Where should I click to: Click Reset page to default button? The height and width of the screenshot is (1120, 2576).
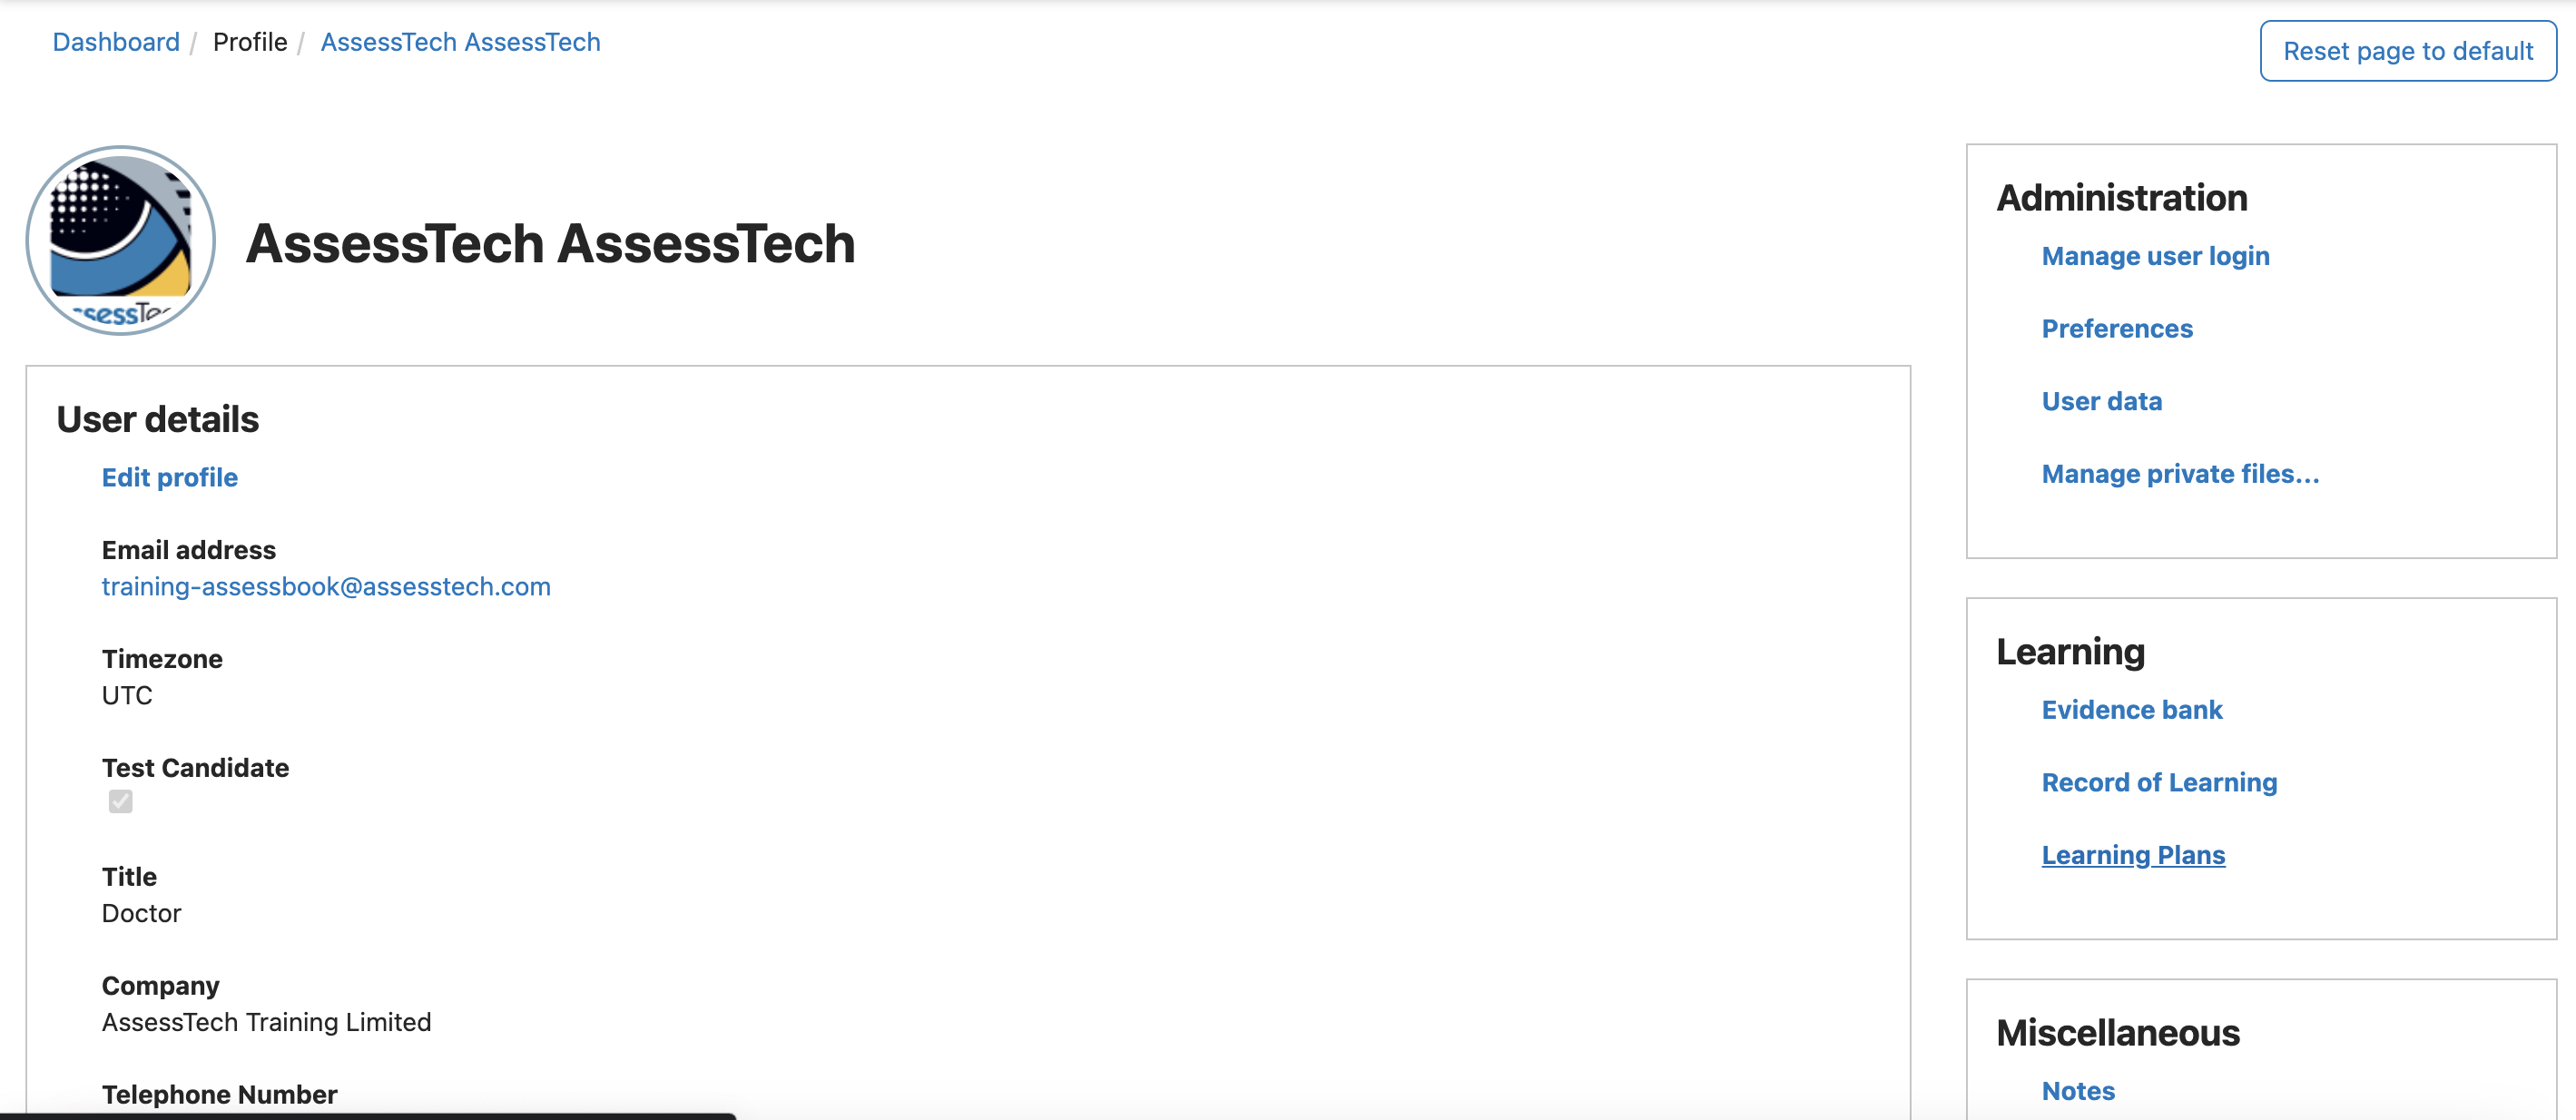click(x=2408, y=51)
